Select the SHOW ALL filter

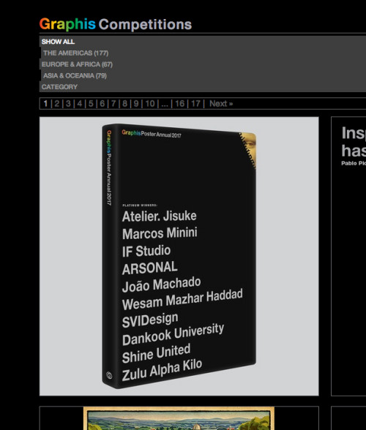[x=58, y=42]
